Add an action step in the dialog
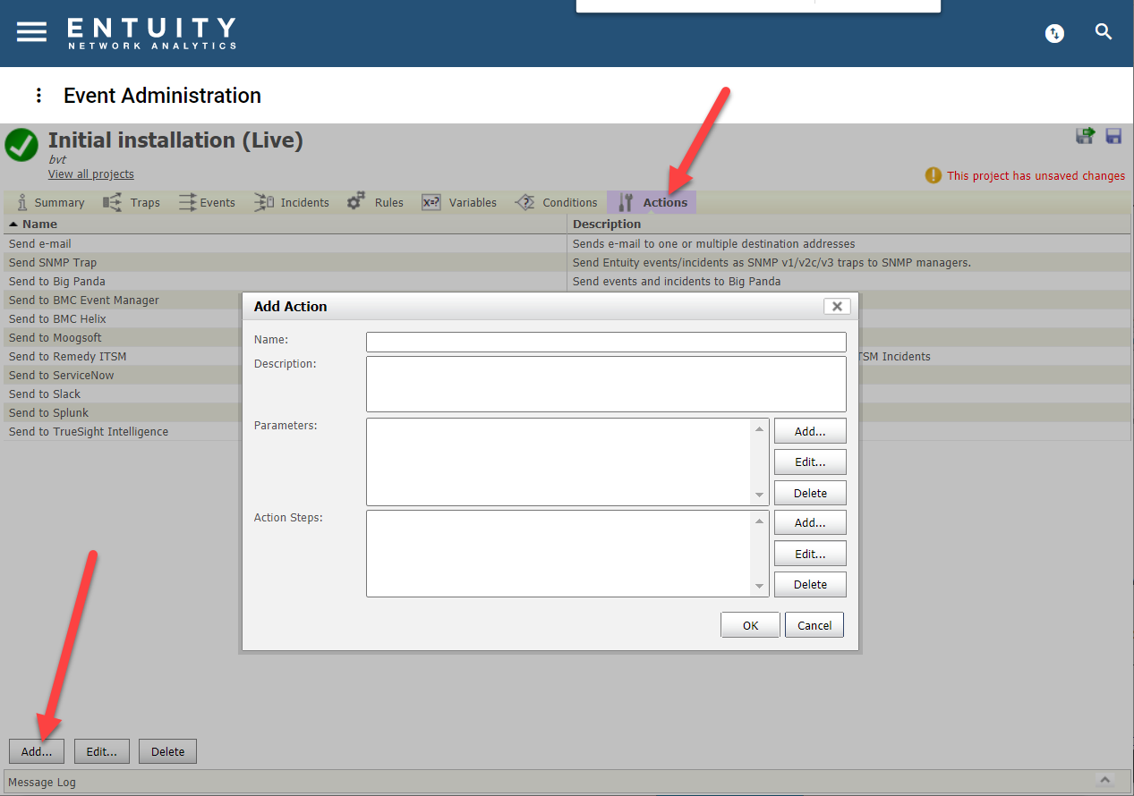The height and width of the screenshot is (796, 1134). click(810, 522)
